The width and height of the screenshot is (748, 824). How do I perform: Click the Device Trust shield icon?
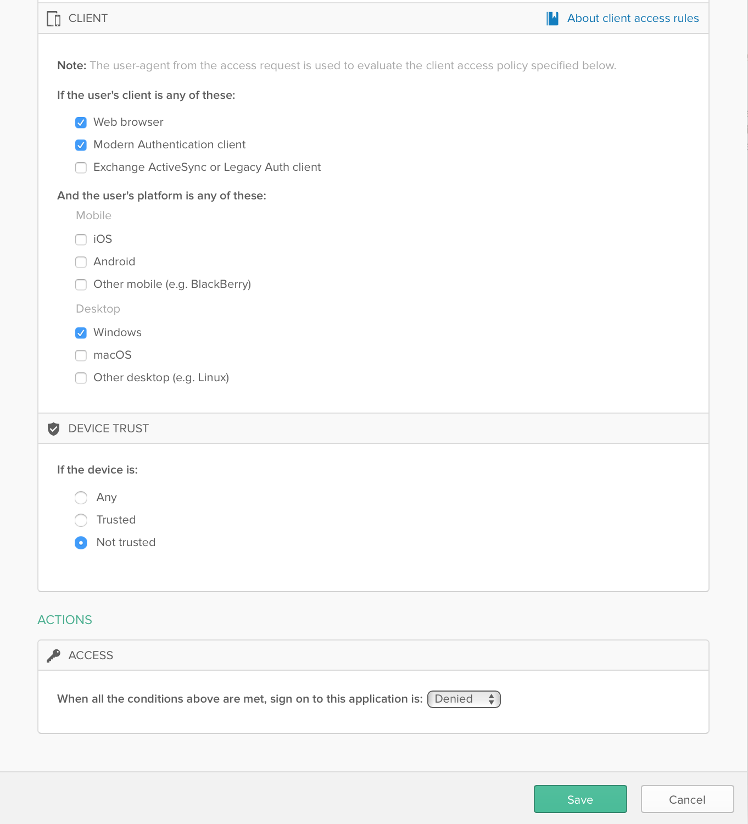(x=53, y=429)
